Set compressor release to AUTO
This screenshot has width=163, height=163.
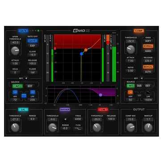tap(148, 72)
